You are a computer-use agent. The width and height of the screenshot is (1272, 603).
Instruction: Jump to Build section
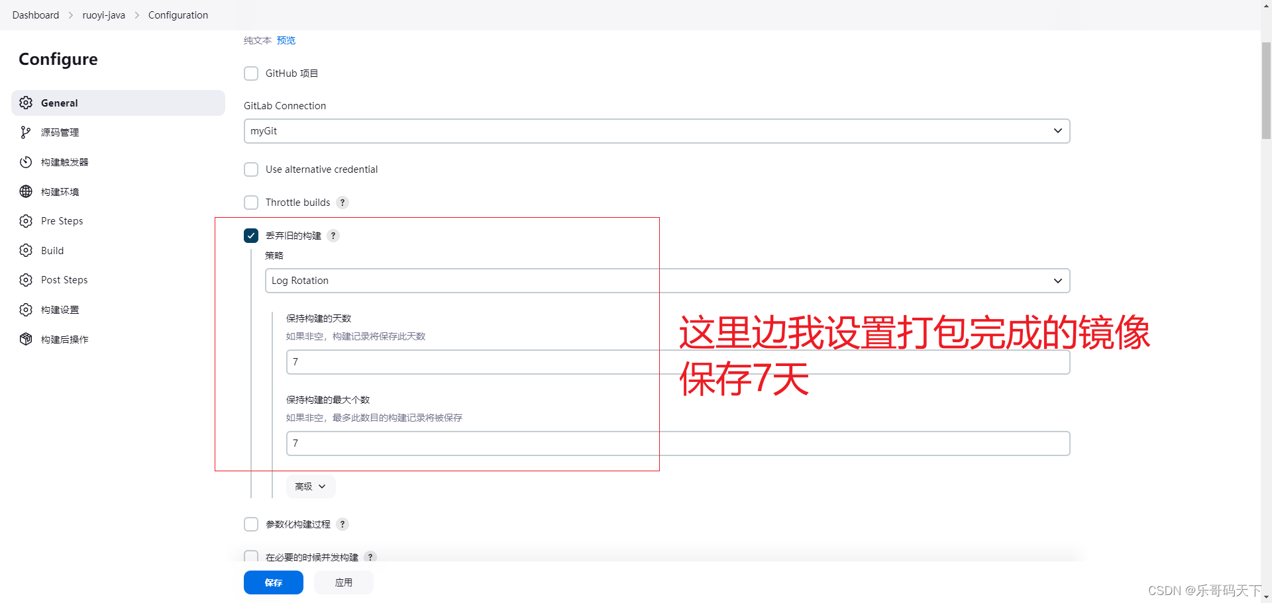pos(118,250)
